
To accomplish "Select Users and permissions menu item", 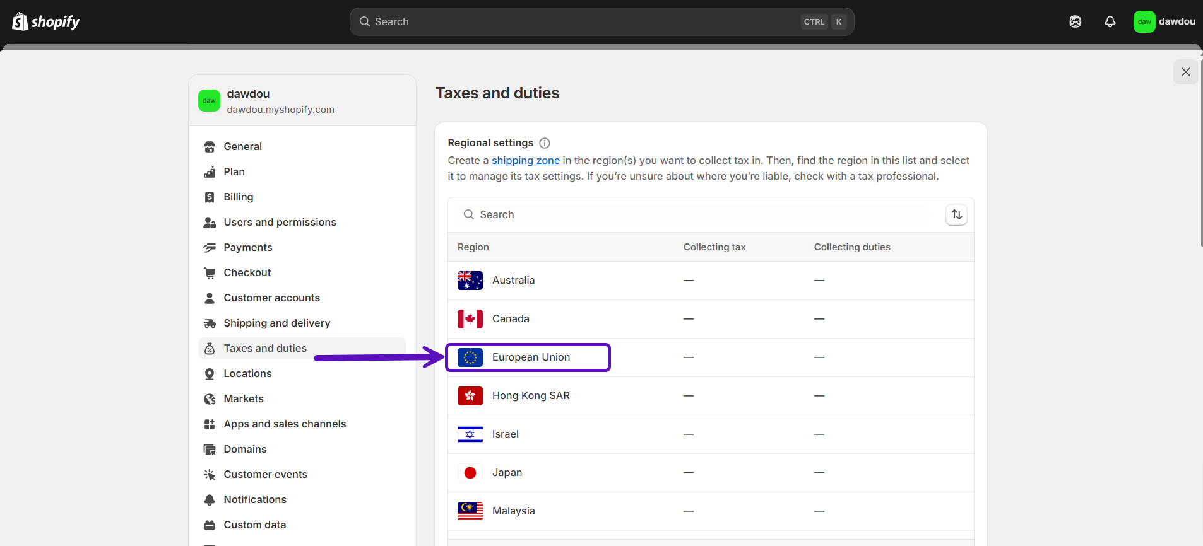I will (x=280, y=222).
